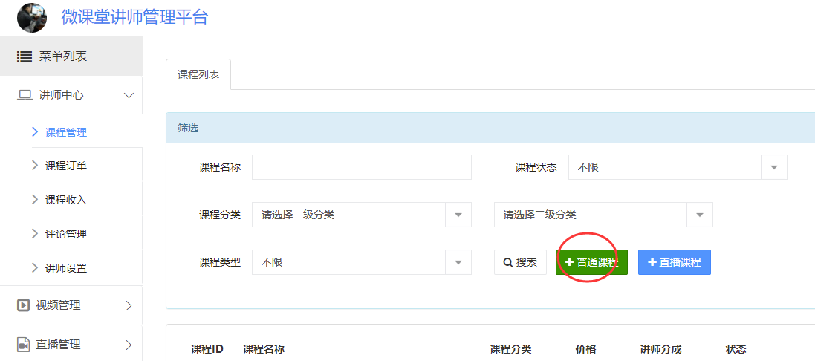Open the 请选择二级分类 dropdown
The width and height of the screenshot is (815, 361).
tap(603, 215)
